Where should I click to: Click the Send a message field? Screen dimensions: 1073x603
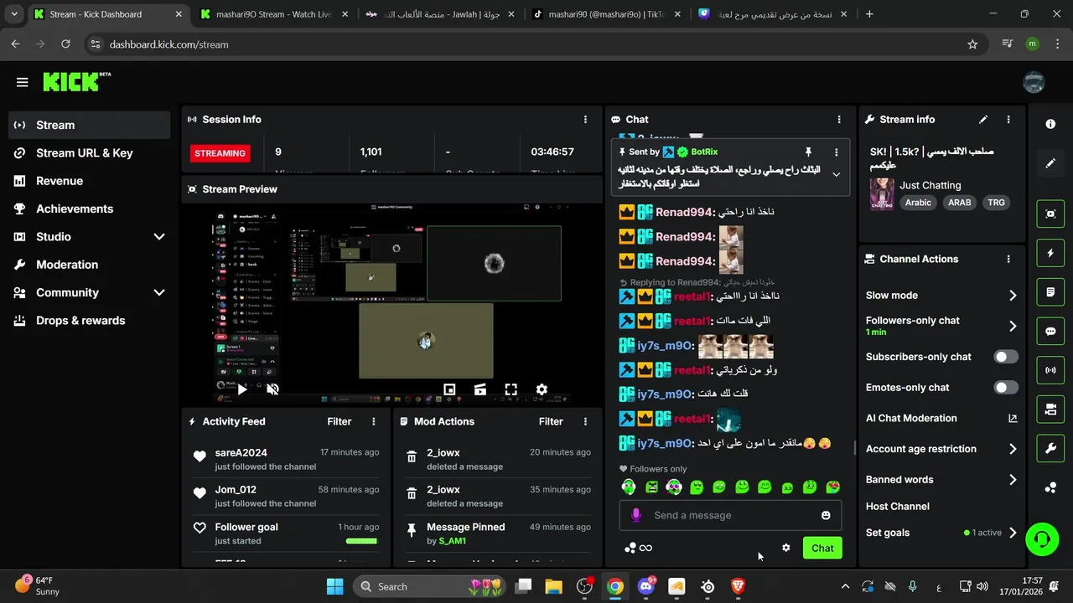[730, 515]
